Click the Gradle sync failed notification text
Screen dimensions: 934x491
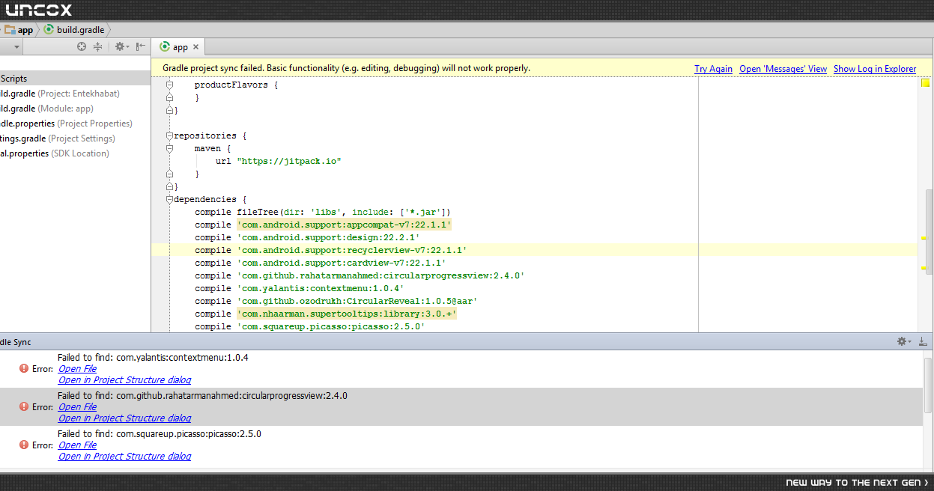[346, 68]
